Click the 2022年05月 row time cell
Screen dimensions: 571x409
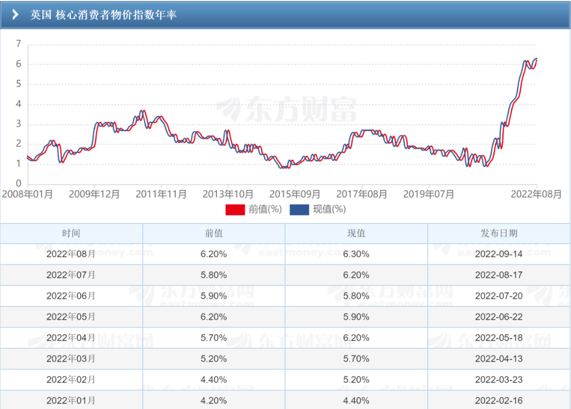(x=71, y=317)
